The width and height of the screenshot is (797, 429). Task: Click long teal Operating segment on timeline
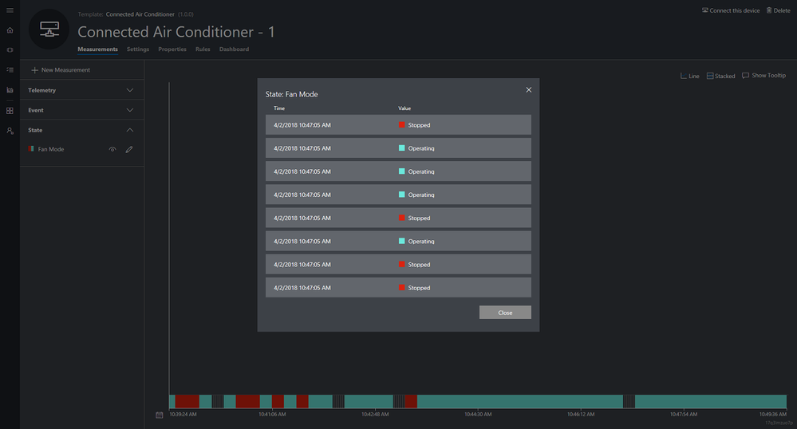[x=520, y=402]
